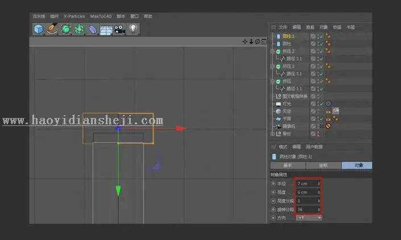Switch to the 基本 tab
The height and width of the screenshot is (240, 401).
[x=288, y=165]
